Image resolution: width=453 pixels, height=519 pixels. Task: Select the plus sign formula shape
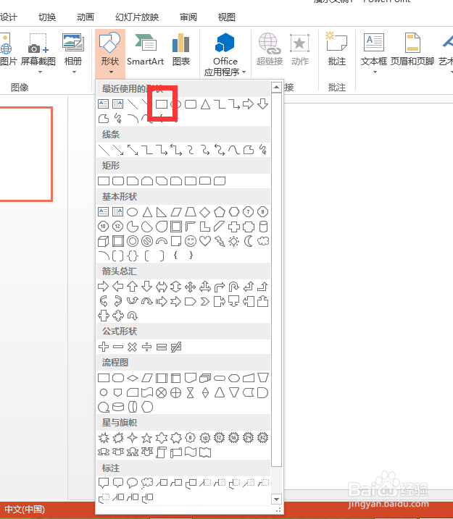tap(104, 347)
